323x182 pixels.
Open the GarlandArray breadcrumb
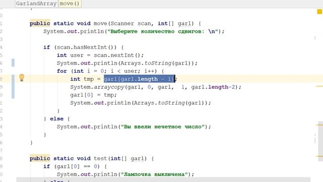click(x=36, y=4)
